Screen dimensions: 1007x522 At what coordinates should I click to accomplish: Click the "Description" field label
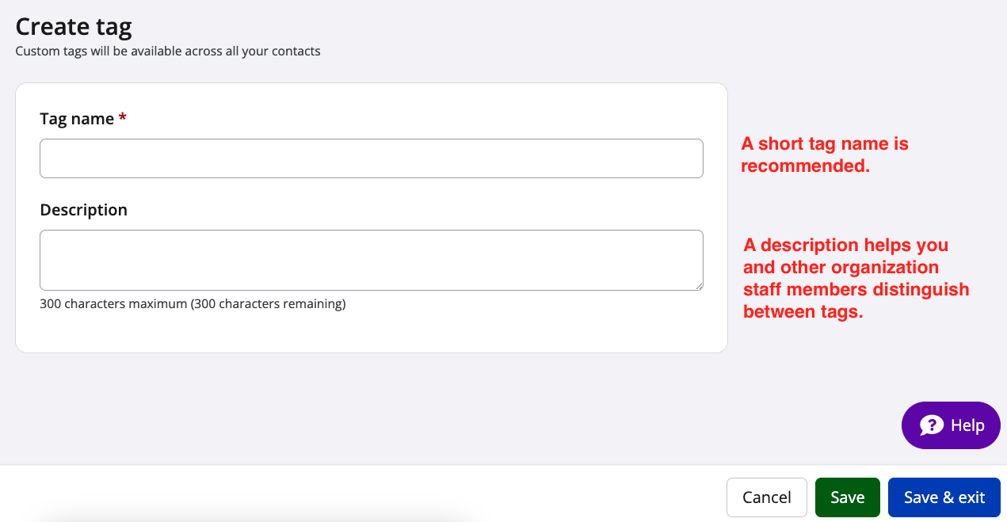coord(83,210)
